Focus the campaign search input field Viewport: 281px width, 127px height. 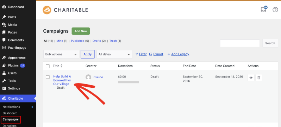pos(240,43)
